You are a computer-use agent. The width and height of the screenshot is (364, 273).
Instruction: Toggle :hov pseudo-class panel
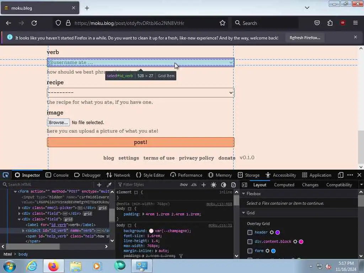[184, 185]
